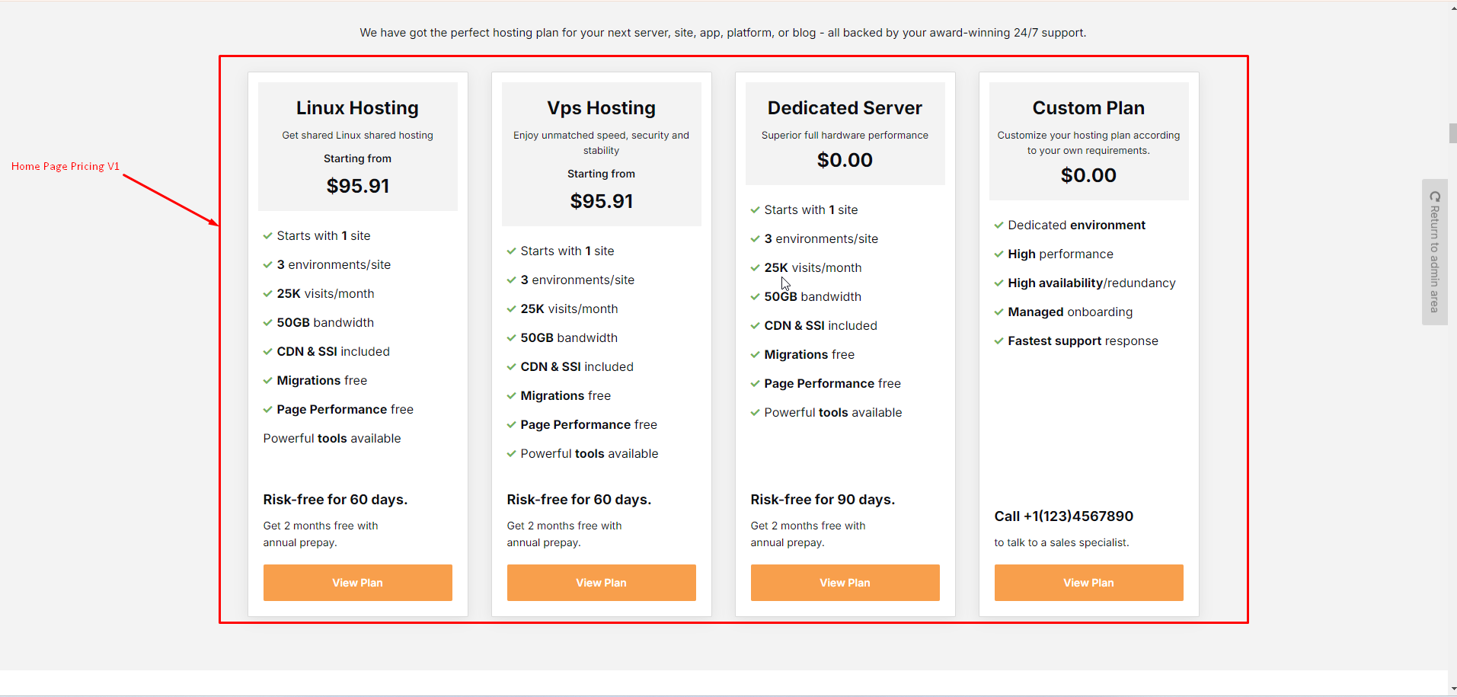Click the View Plan button under Linux Hosting

point(357,583)
